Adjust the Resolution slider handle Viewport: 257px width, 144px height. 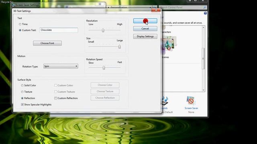[x=103, y=30]
